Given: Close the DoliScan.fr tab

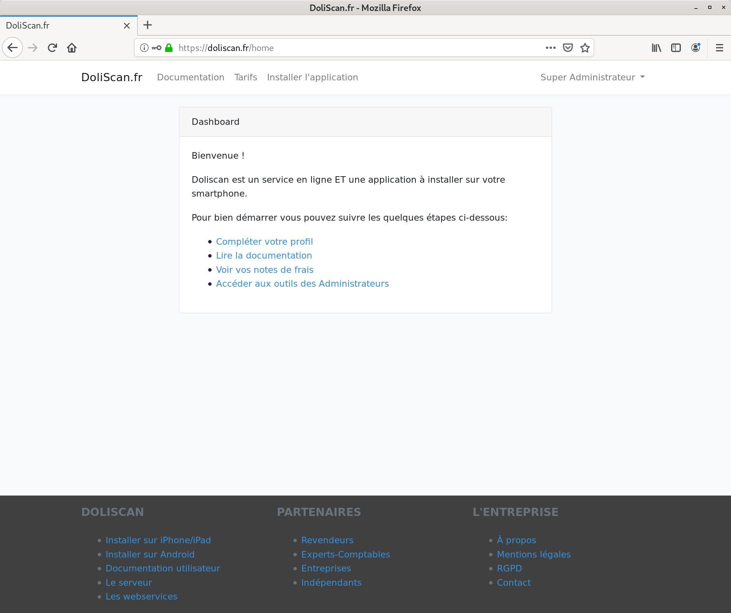Looking at the screenshot, I should point(127,26).
